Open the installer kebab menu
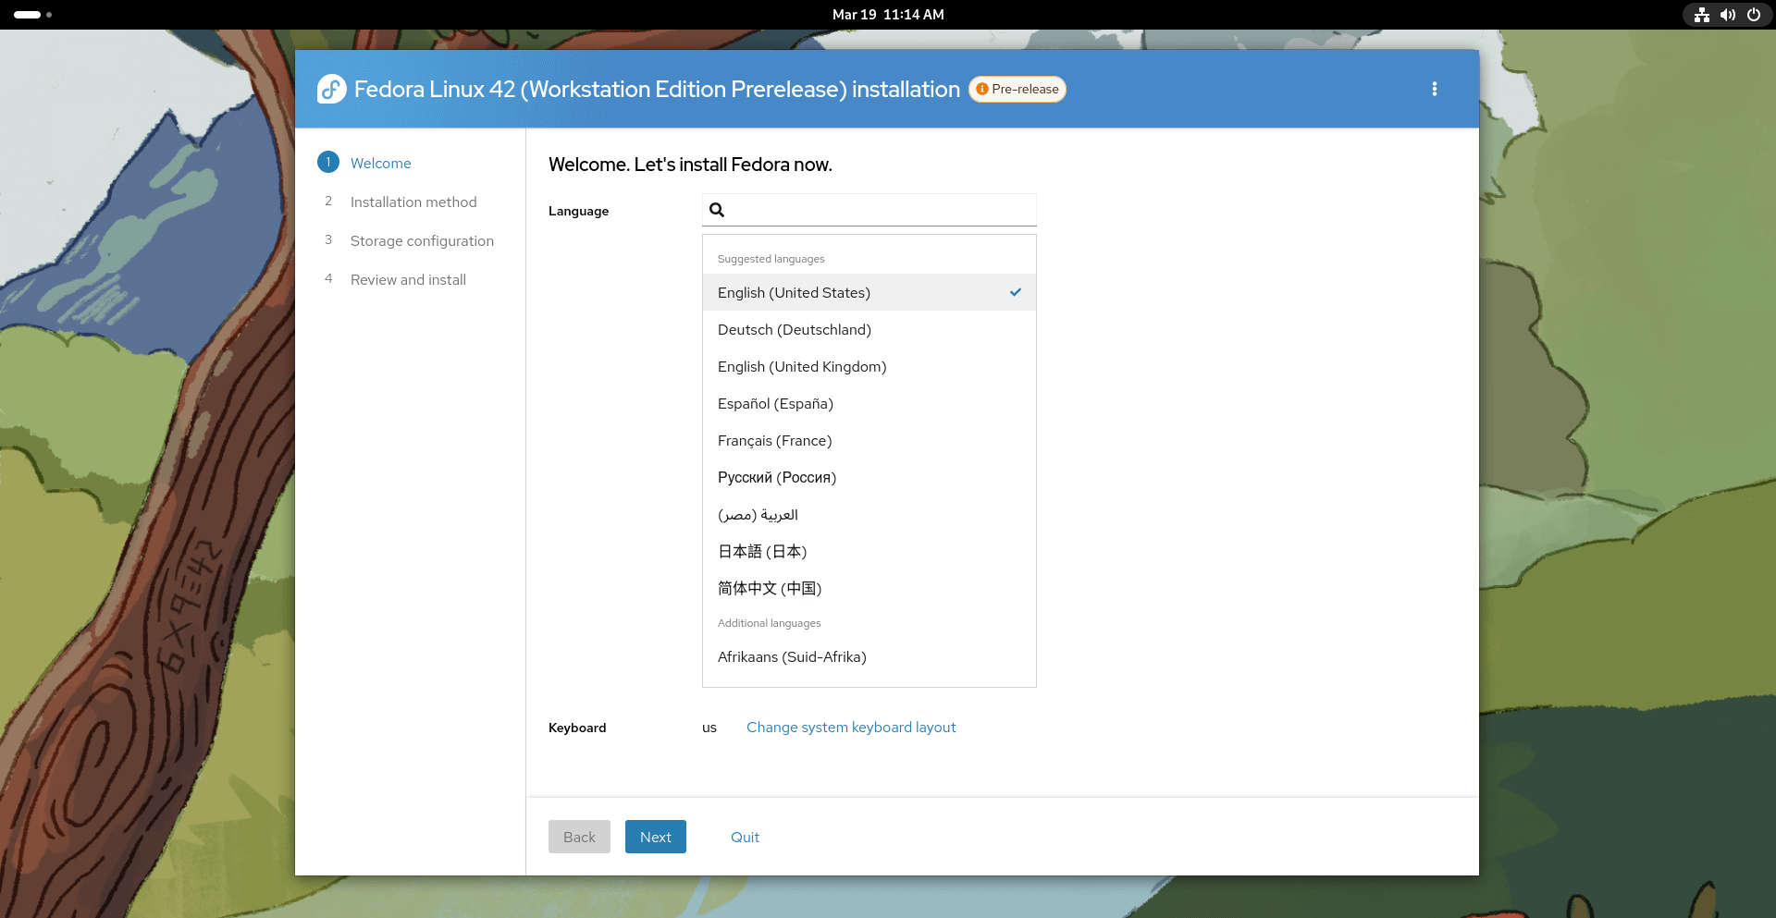Screen dimensions: 1776x918 (1435, 89)
